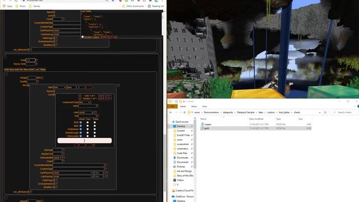The height and width of the screenshot is (202, 359).
Task: Click the lore value input field
Action: (88, 106)
